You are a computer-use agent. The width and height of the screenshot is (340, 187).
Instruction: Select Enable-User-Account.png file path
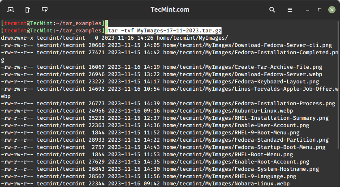pos(236,125)
